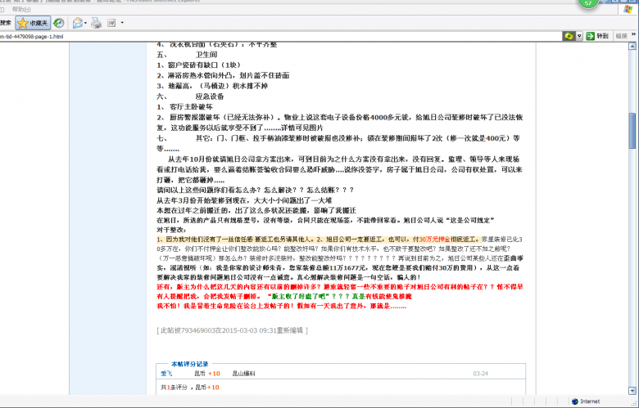
Task: Click the 本帖评分记录 rating record heading
Action: tap(189, 363)
